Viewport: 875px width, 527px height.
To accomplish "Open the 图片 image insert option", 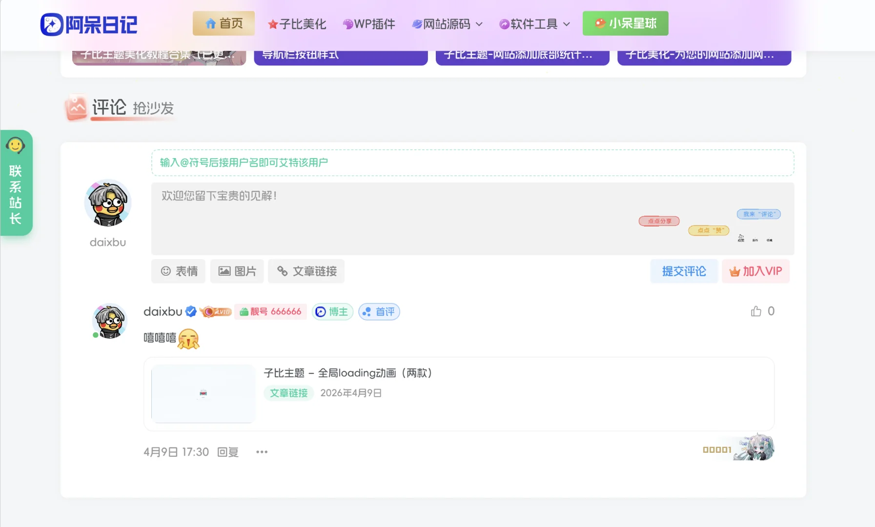I will 237,271.
